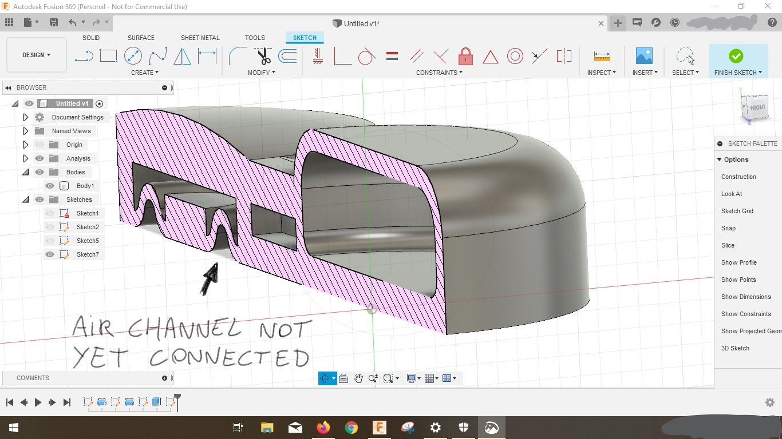Activate the Trim scissors tool
This screenshot has width=782, height=439.
coord(263,56)
